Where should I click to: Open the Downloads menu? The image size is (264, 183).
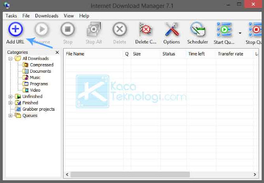click(47, 16)
